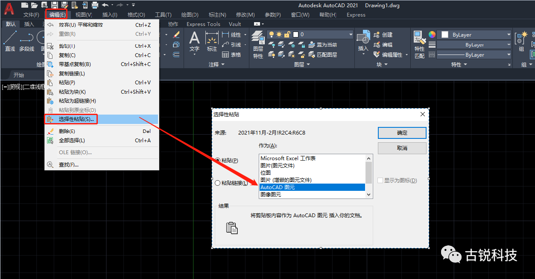Click the Edit Attributes (编辑属性) icon
Viewport: 535px width, 279px height.
pos(377,55)
